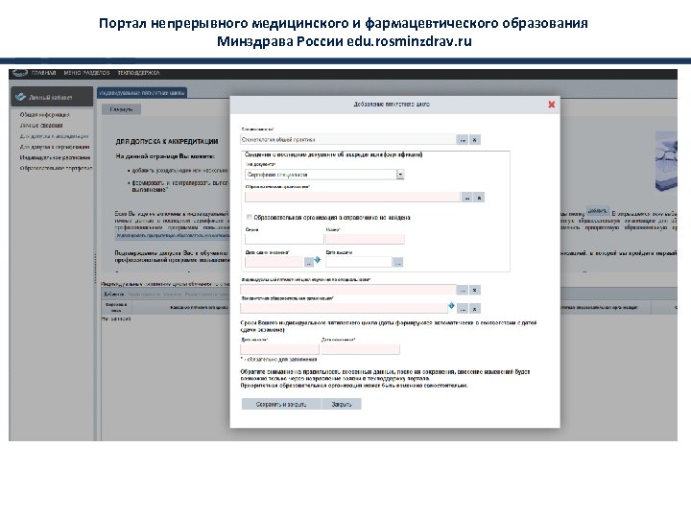Click the cycle end date field
691x518 pixels.
[x=360, y=349]
